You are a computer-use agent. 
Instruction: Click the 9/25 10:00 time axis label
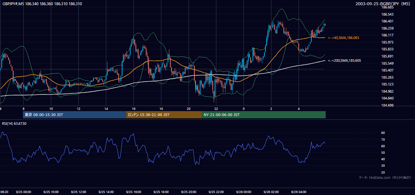coord(51,192)
